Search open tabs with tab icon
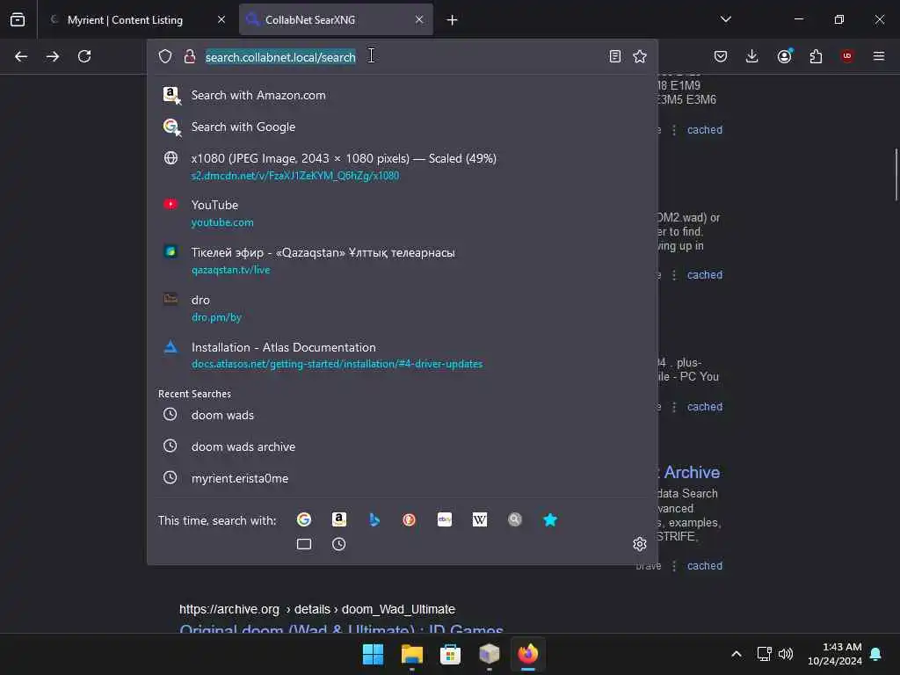The height and width of the screenshot is (675, 900). click(304, 544)
